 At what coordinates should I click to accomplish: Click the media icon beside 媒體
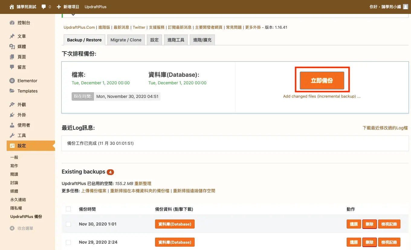click(x=12, y=47)
